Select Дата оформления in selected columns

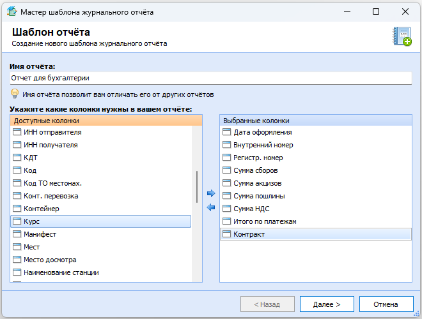[x=262, y=132]
